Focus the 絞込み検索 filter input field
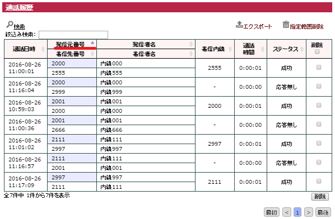 (x=73, y=35)
